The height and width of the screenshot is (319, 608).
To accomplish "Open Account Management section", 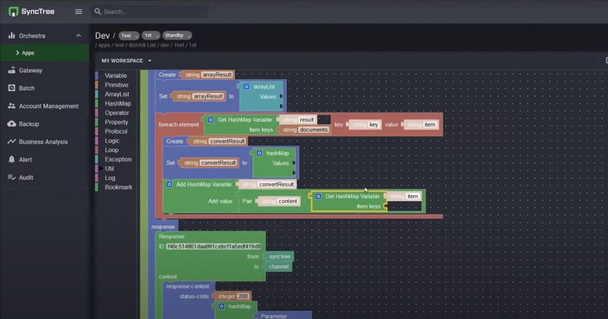I will click(x=48, y=106).
